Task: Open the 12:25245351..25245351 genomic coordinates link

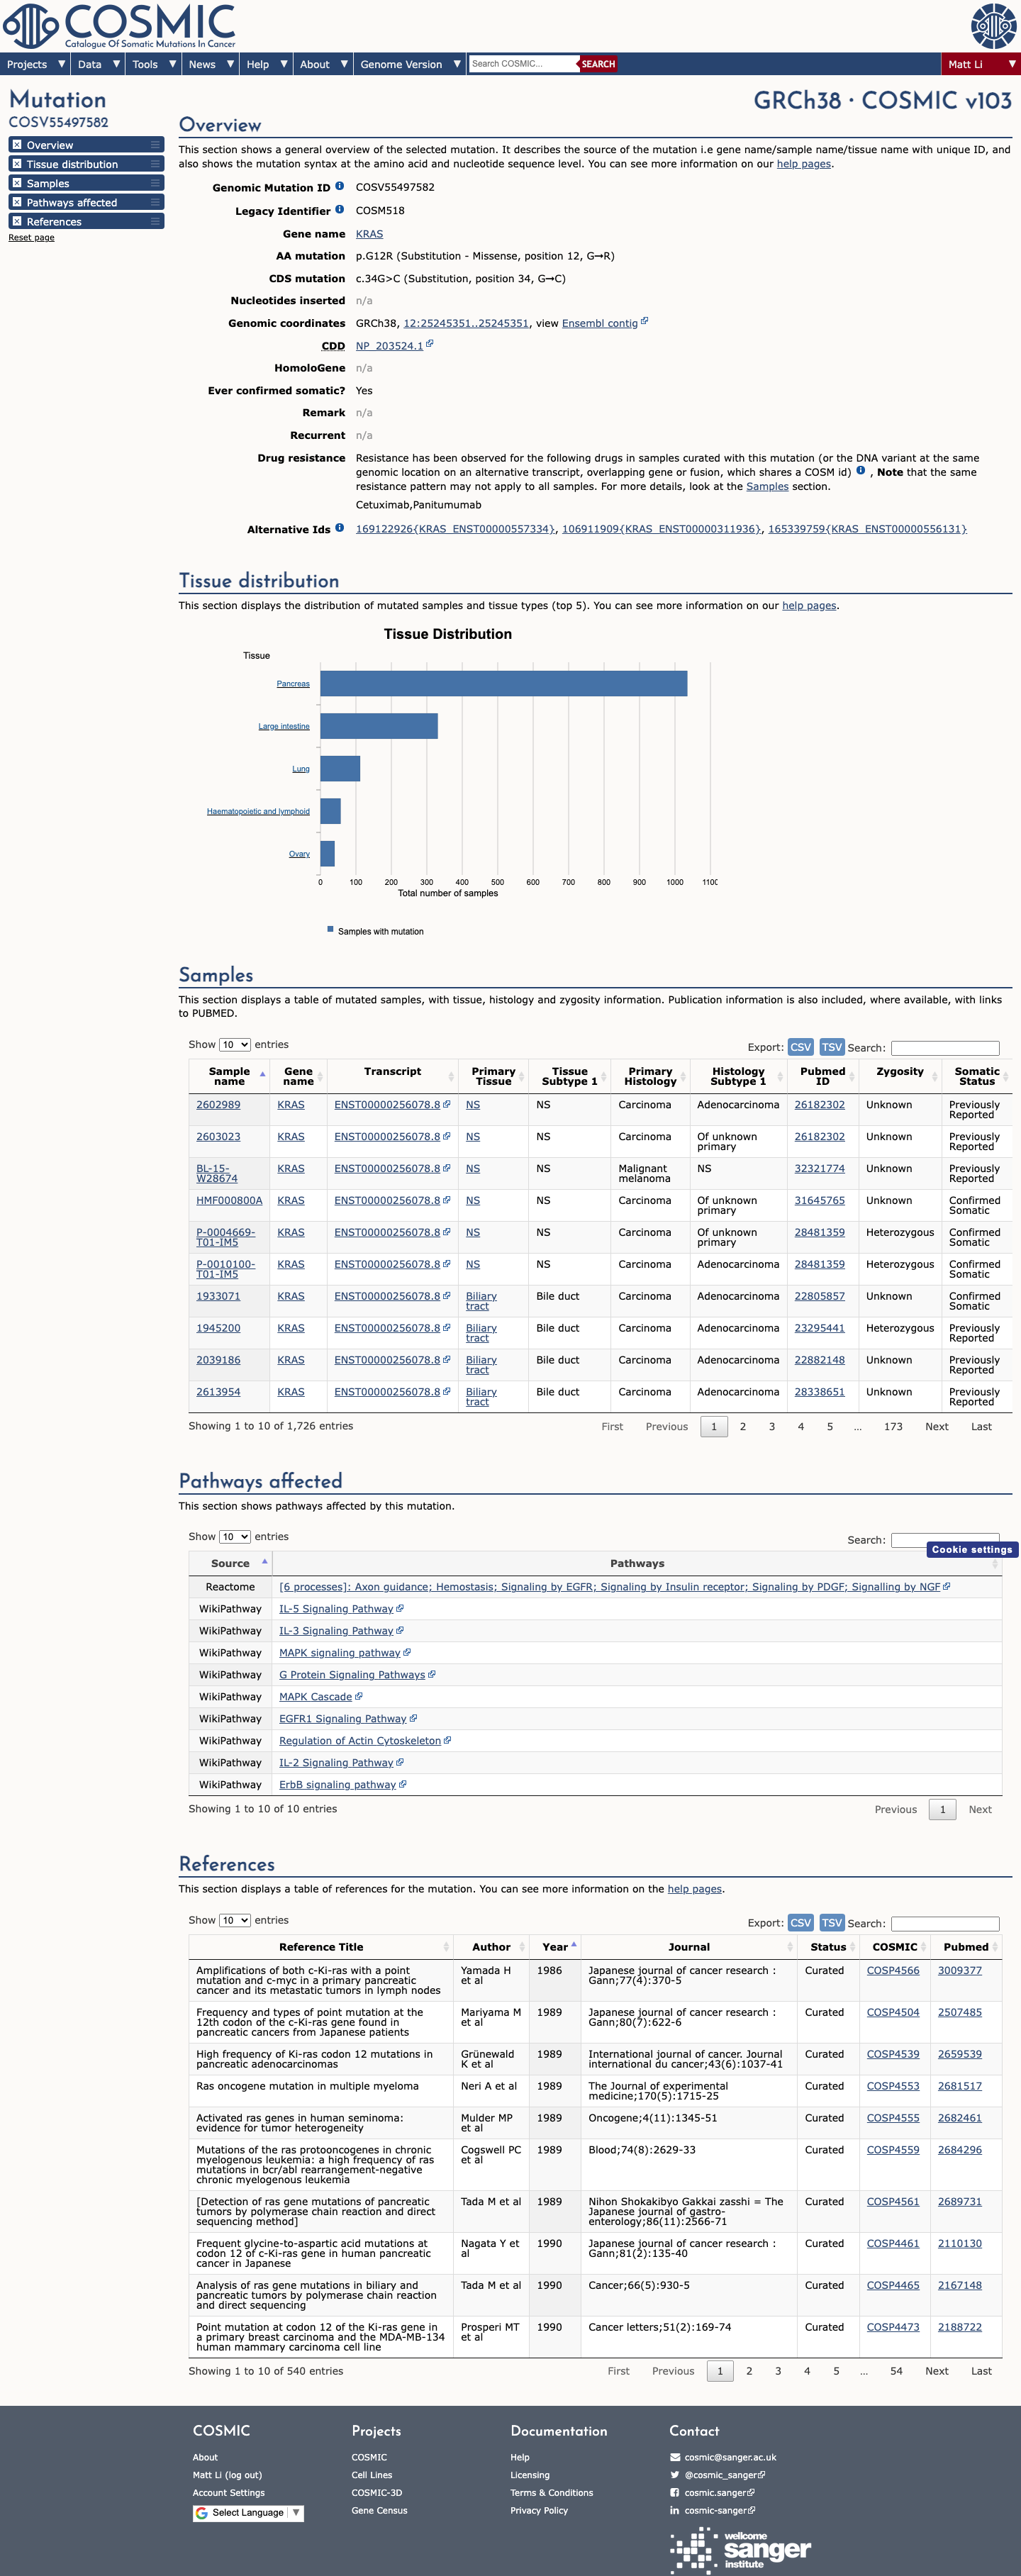Action: point(466,323)
